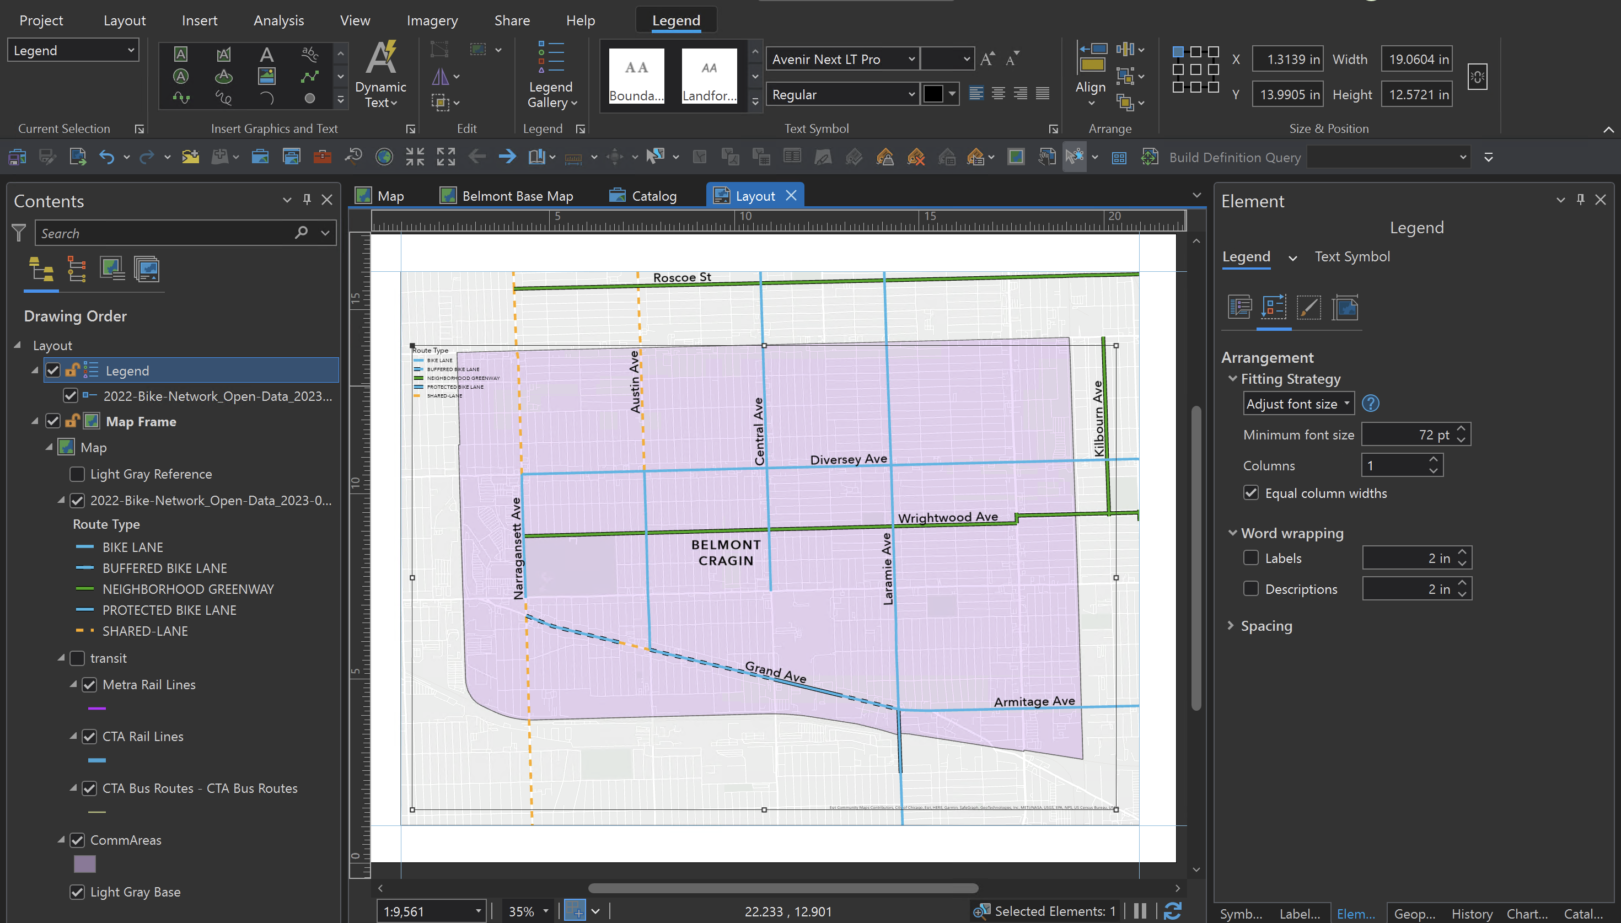Open the Avenir Next LT Pro font dropdown
The height and width of the screenshot is (923, 1621).
tap(911, 60)
